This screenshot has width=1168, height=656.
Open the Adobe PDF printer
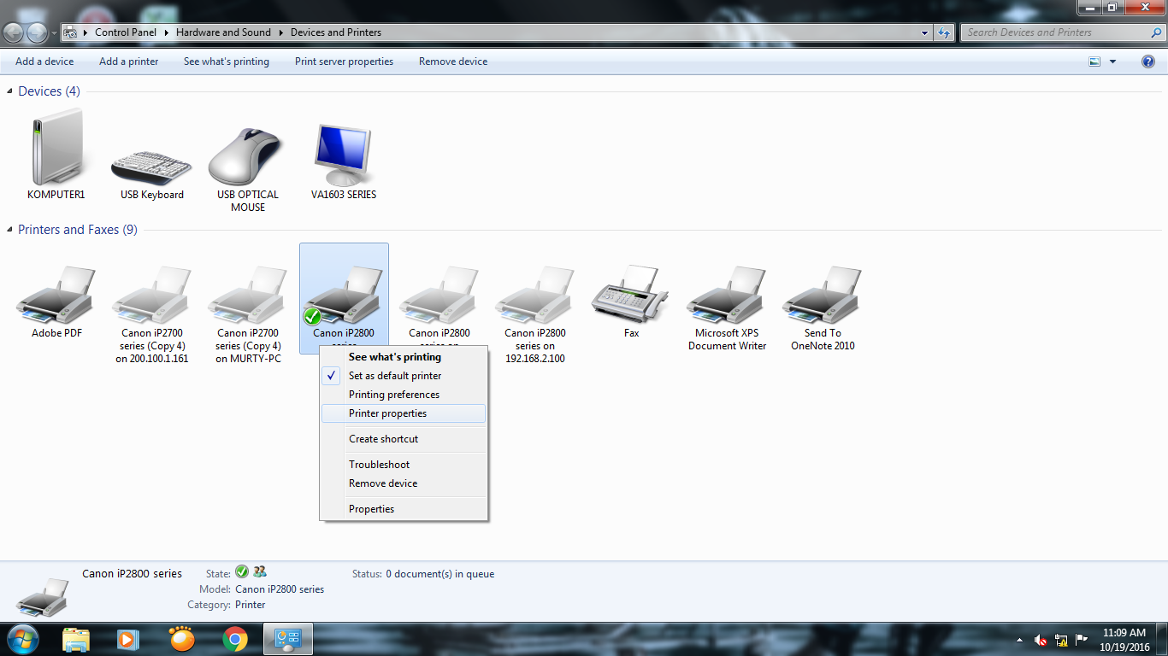(x=56, y=295)
